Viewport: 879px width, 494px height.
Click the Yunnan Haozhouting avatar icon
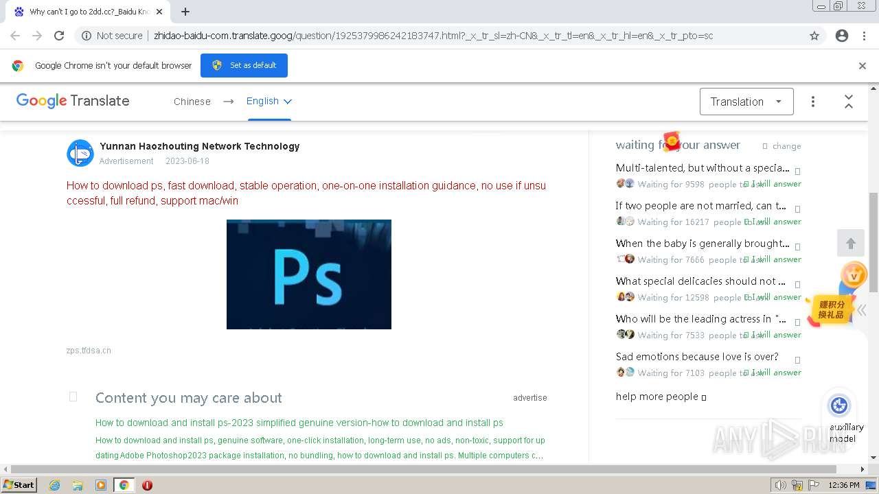point(80,153)
